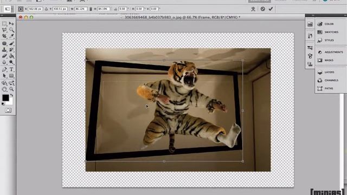Toggle relative positioning triangle button
Screen dimensions: 347x195
[x=46, y=9]
